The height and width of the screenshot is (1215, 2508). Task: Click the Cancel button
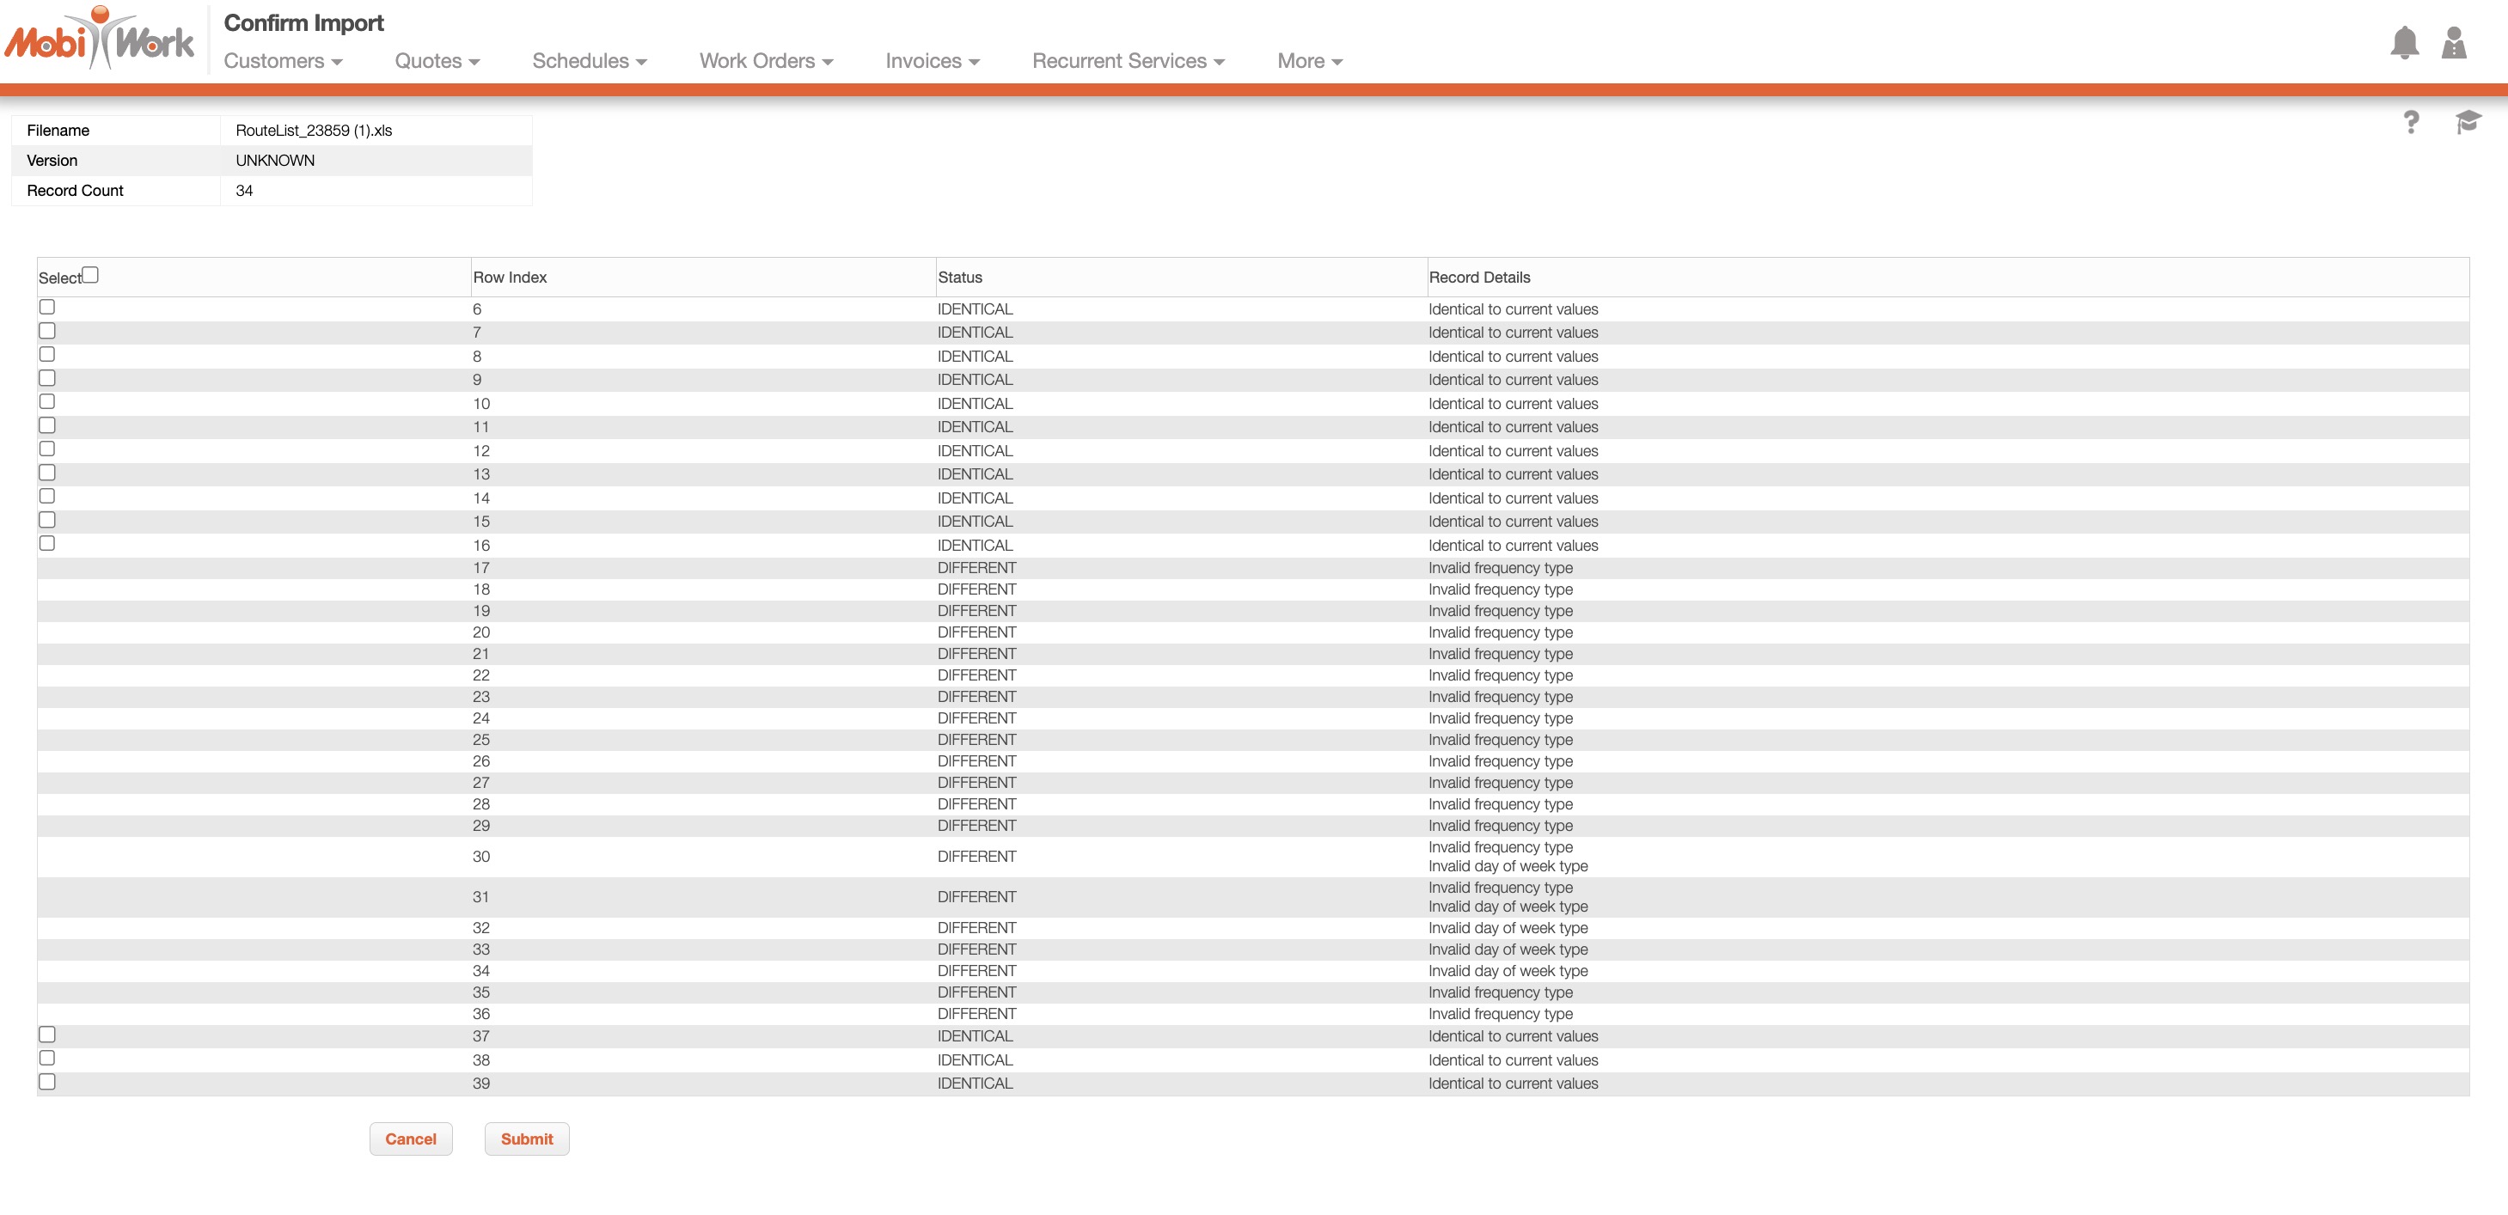pos(410,1139)
